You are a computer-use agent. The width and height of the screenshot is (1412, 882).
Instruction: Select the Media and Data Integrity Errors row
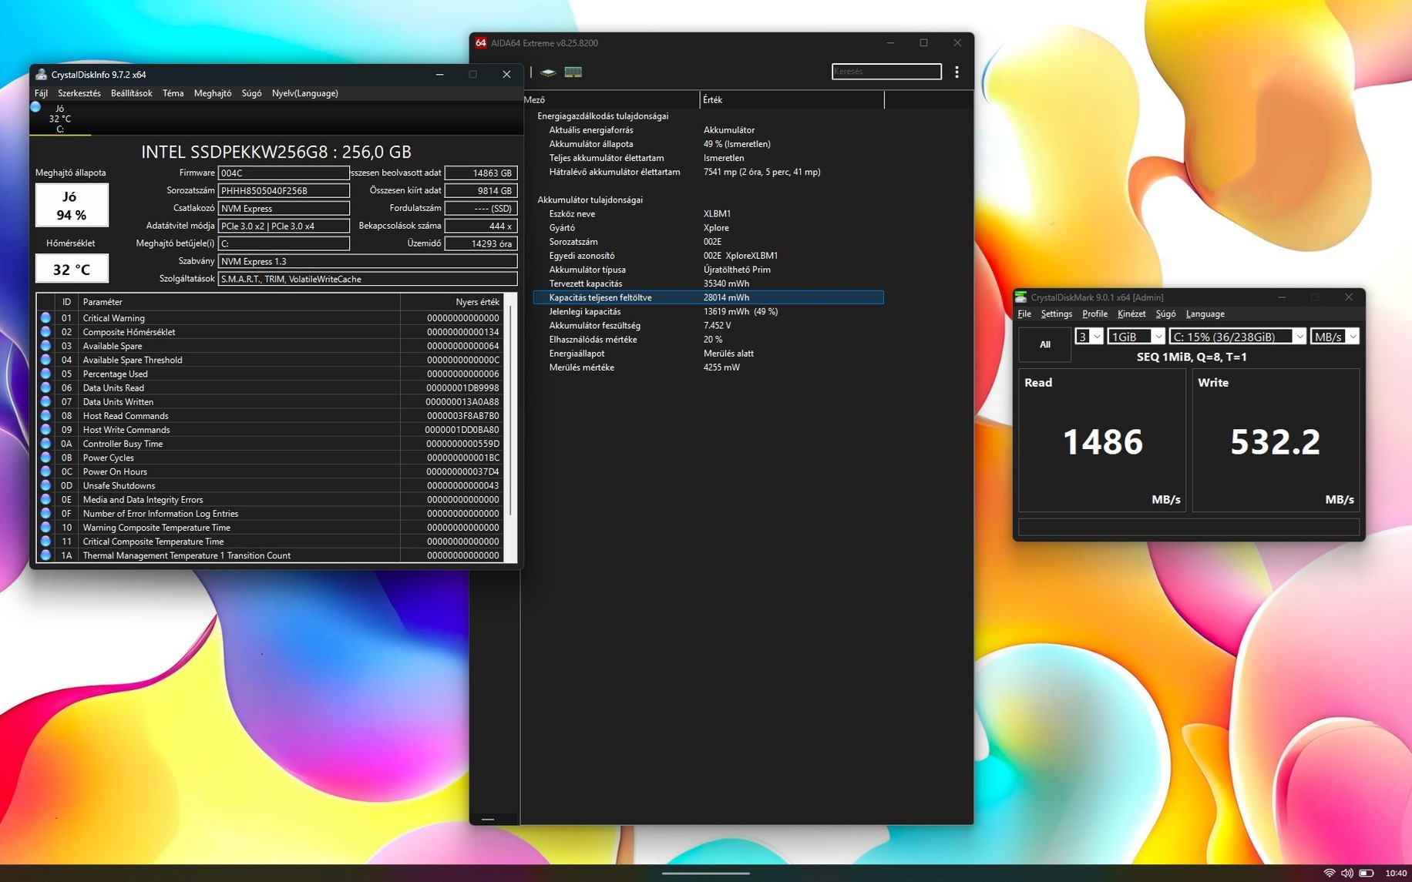(270, 500)
